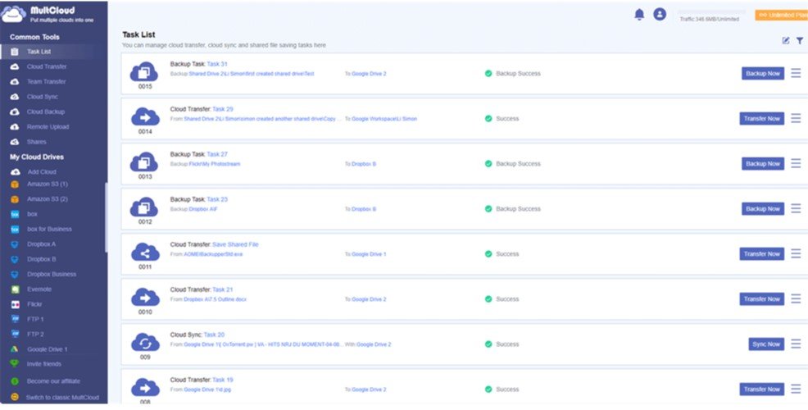This screenshot has width=808, height=410.
Task: Click the FTP 1 drive icon
Action: [x=15, y=319]
